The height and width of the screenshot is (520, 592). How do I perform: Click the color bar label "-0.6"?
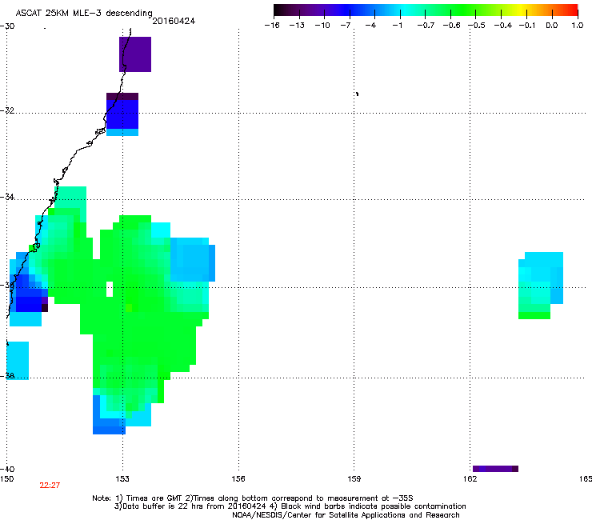point(451,26)
